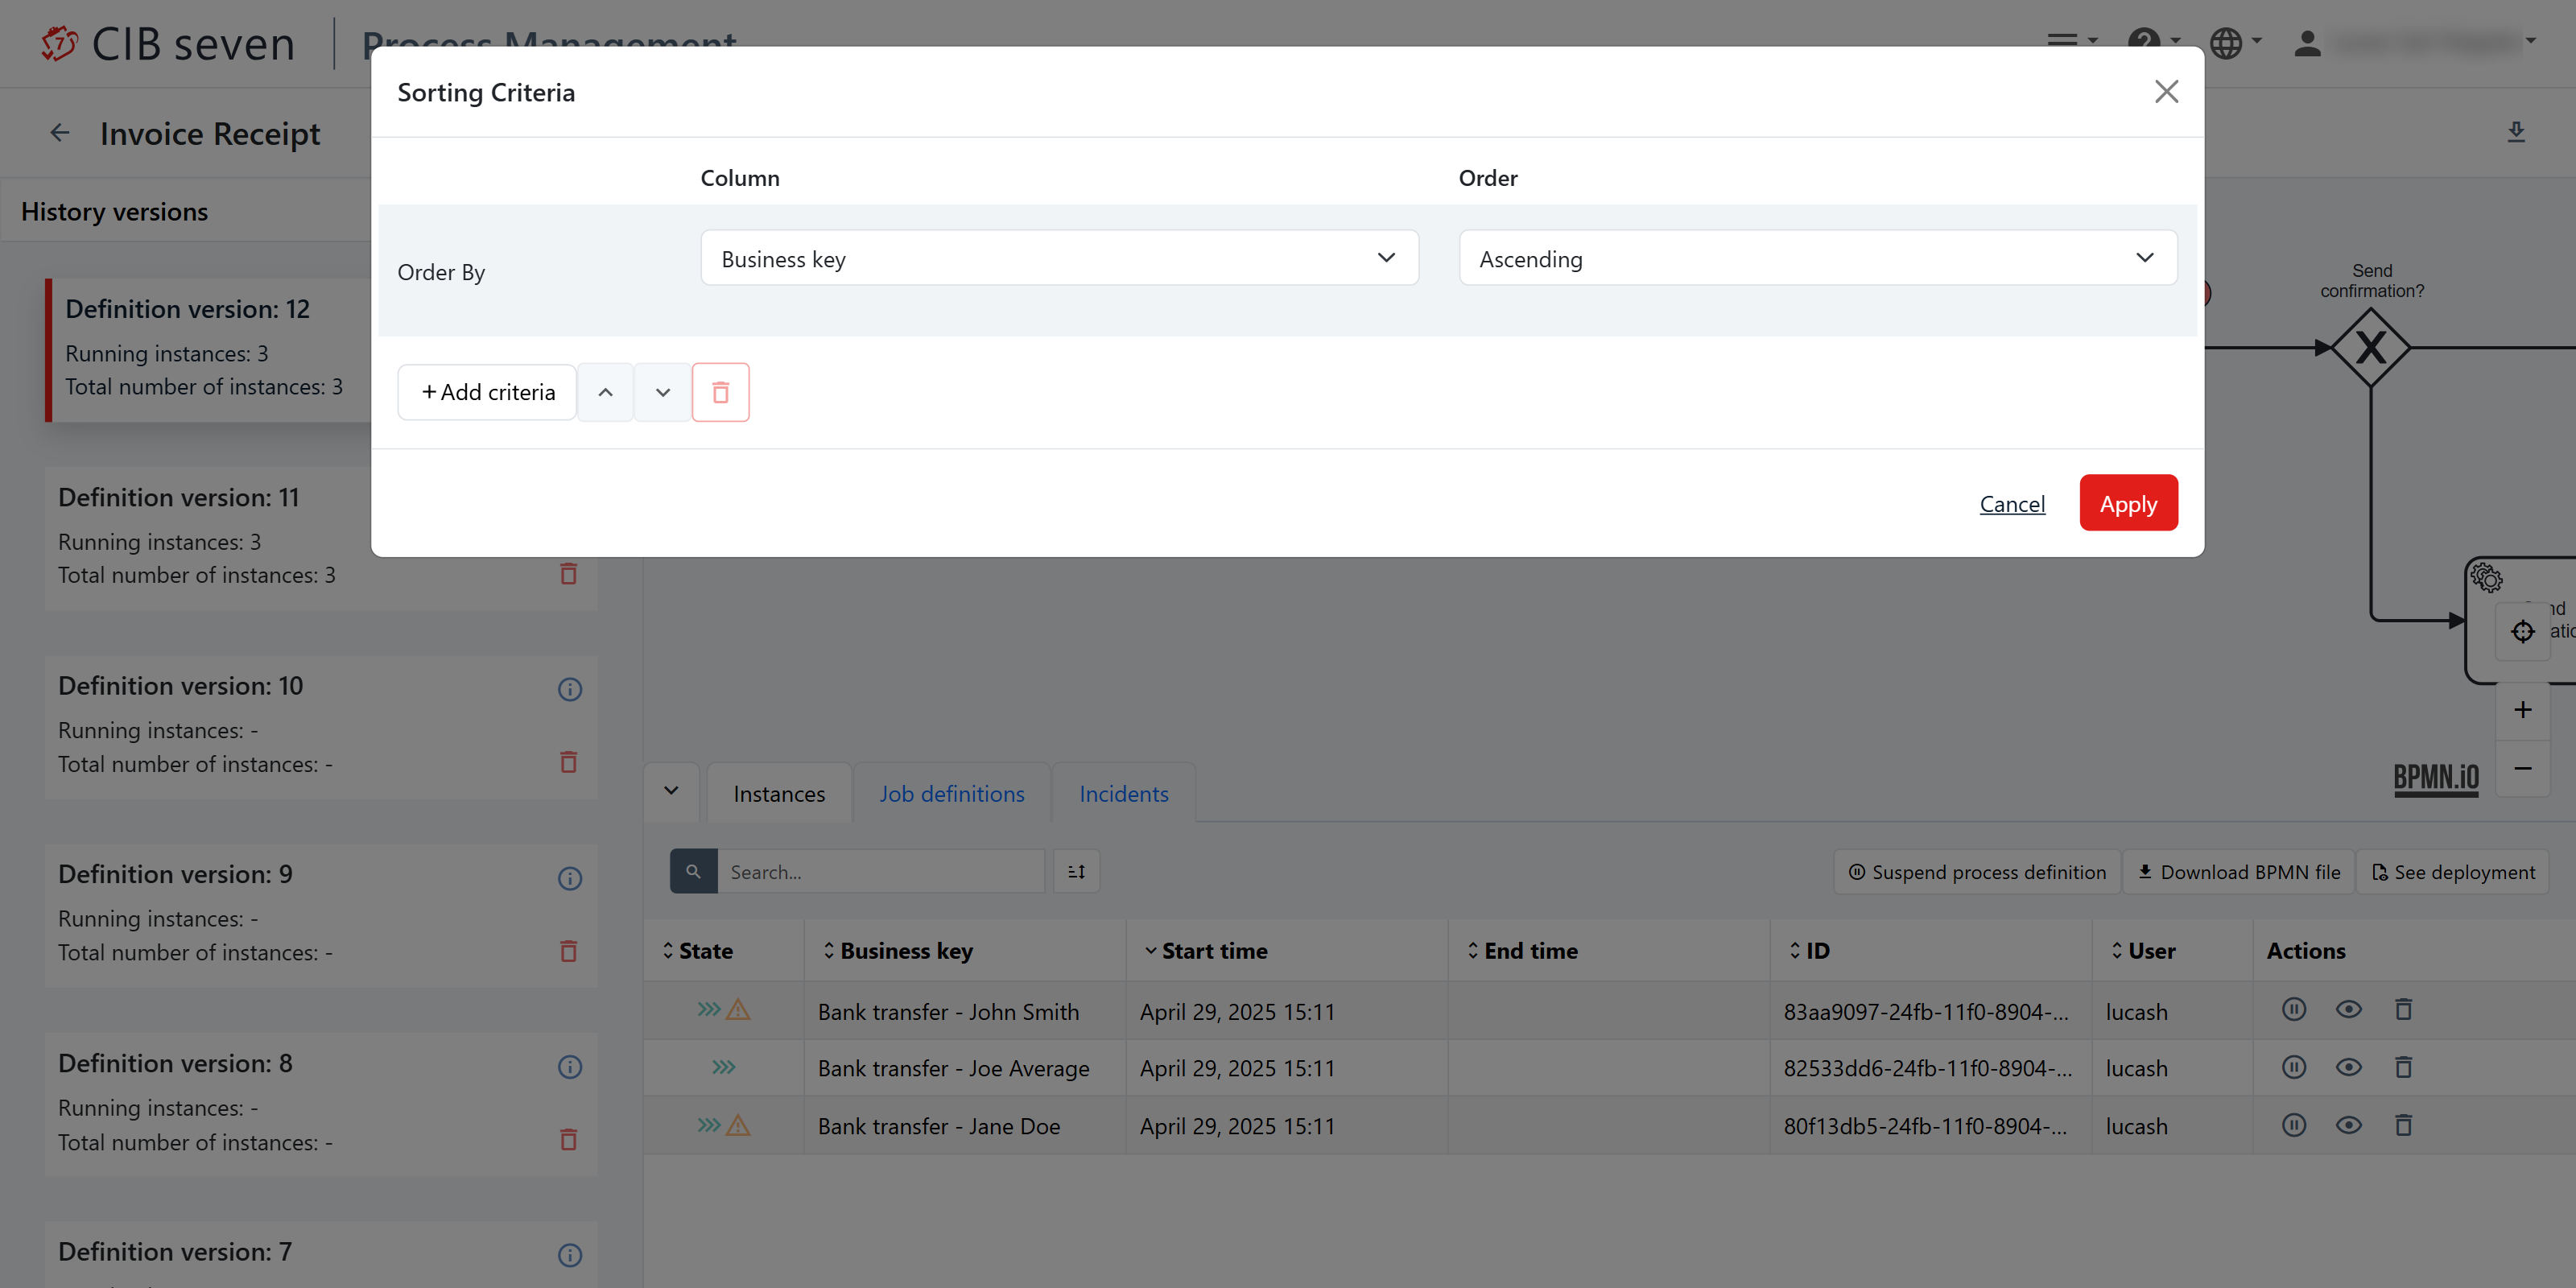Show info for Definition version 10
The height and width of the screenshot is (1288, 2576).
[569, 689]
